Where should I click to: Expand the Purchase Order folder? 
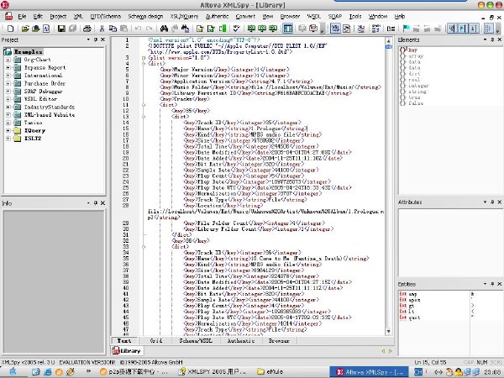(8, 83)
